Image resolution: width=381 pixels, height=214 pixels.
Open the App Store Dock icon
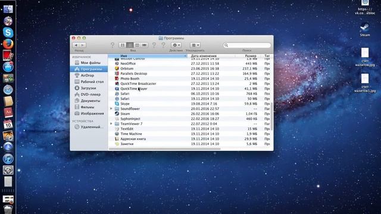click(8, 67)
